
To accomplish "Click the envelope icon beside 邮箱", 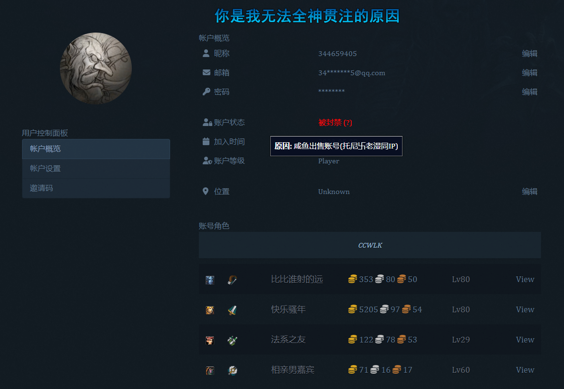I will point(206,73).
